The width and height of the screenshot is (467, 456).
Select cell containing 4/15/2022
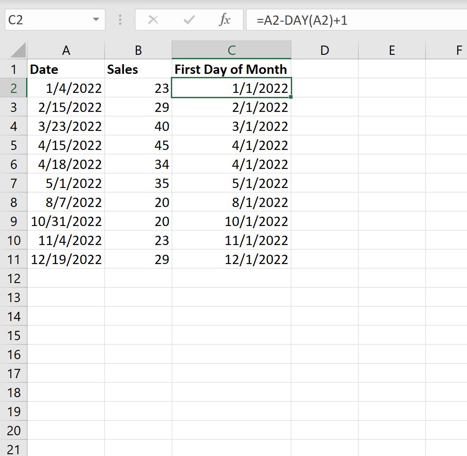point(66,145)
